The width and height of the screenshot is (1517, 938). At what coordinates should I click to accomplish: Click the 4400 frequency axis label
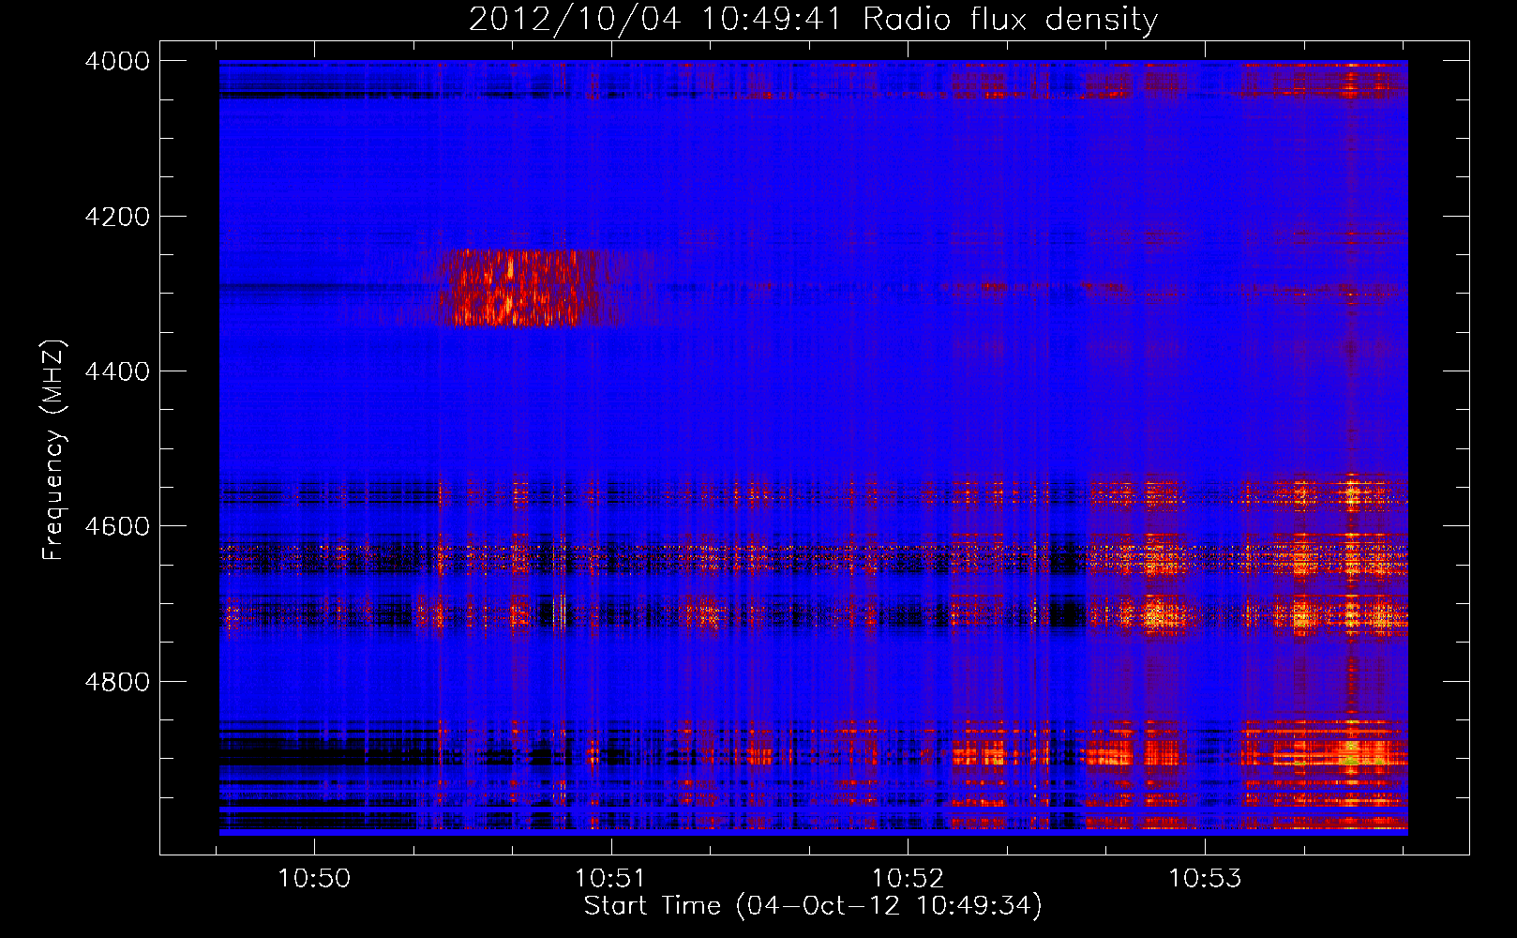pyautogui.click(x=117, y=371)
